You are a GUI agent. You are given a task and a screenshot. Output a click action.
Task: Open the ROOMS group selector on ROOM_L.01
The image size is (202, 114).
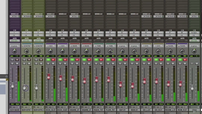170,46
